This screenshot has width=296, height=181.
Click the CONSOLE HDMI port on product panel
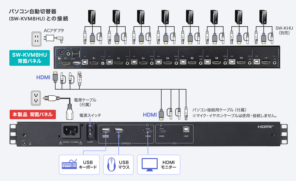[x=148, y=130]
